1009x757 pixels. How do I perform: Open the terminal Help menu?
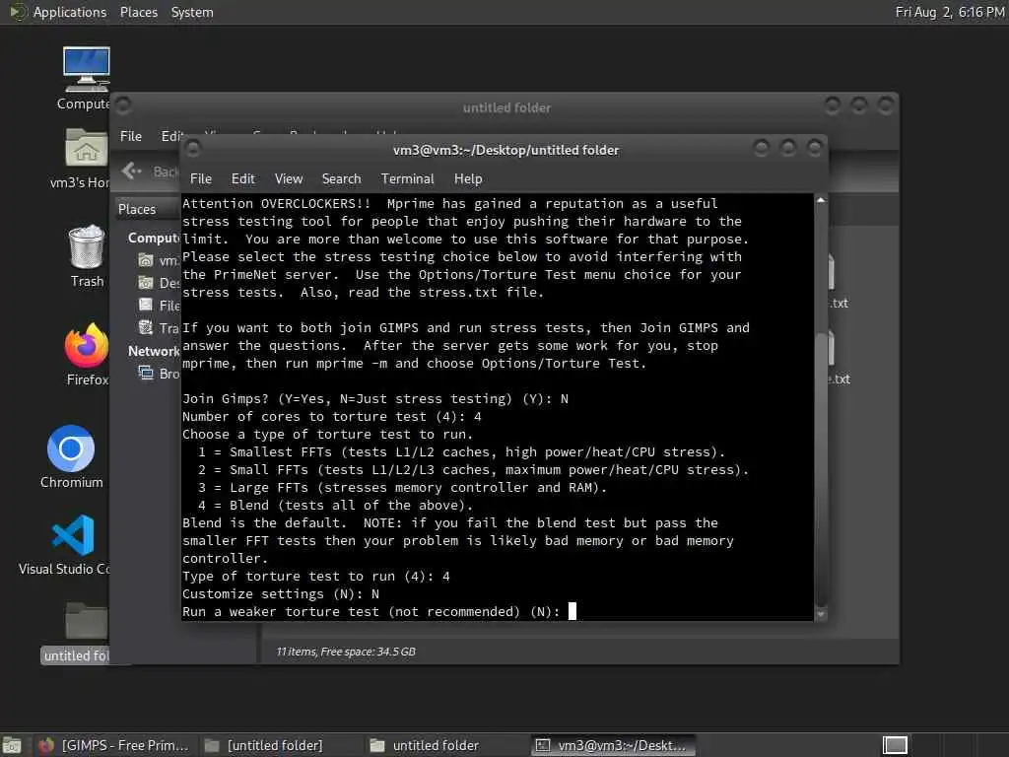468,179
